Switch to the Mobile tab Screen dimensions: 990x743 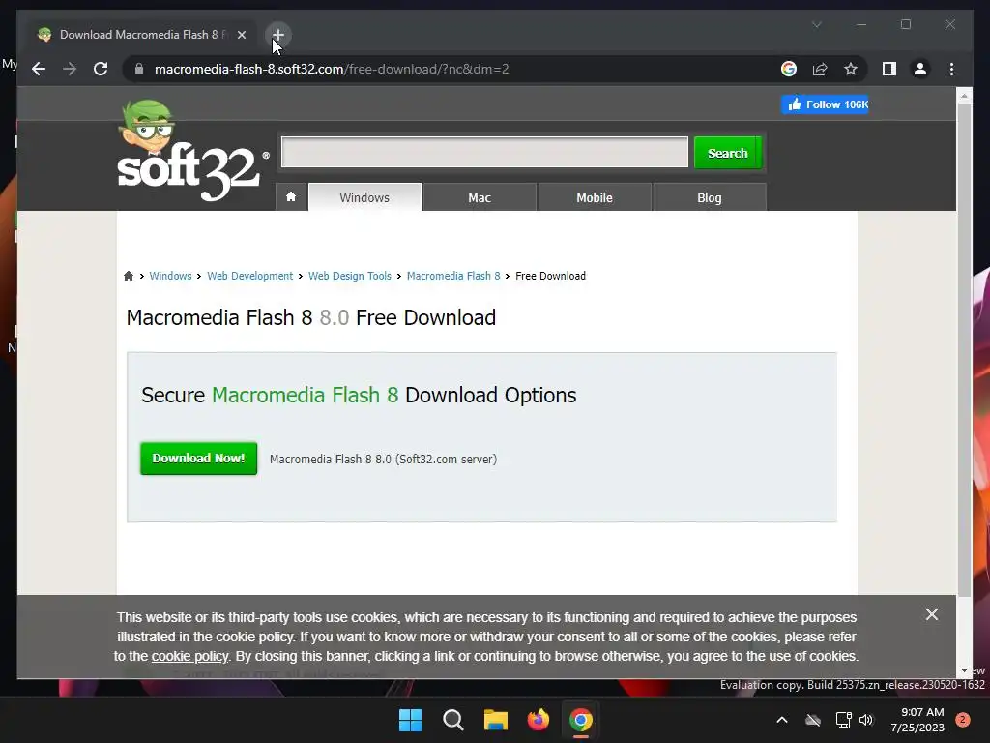(x=595, y=197)
